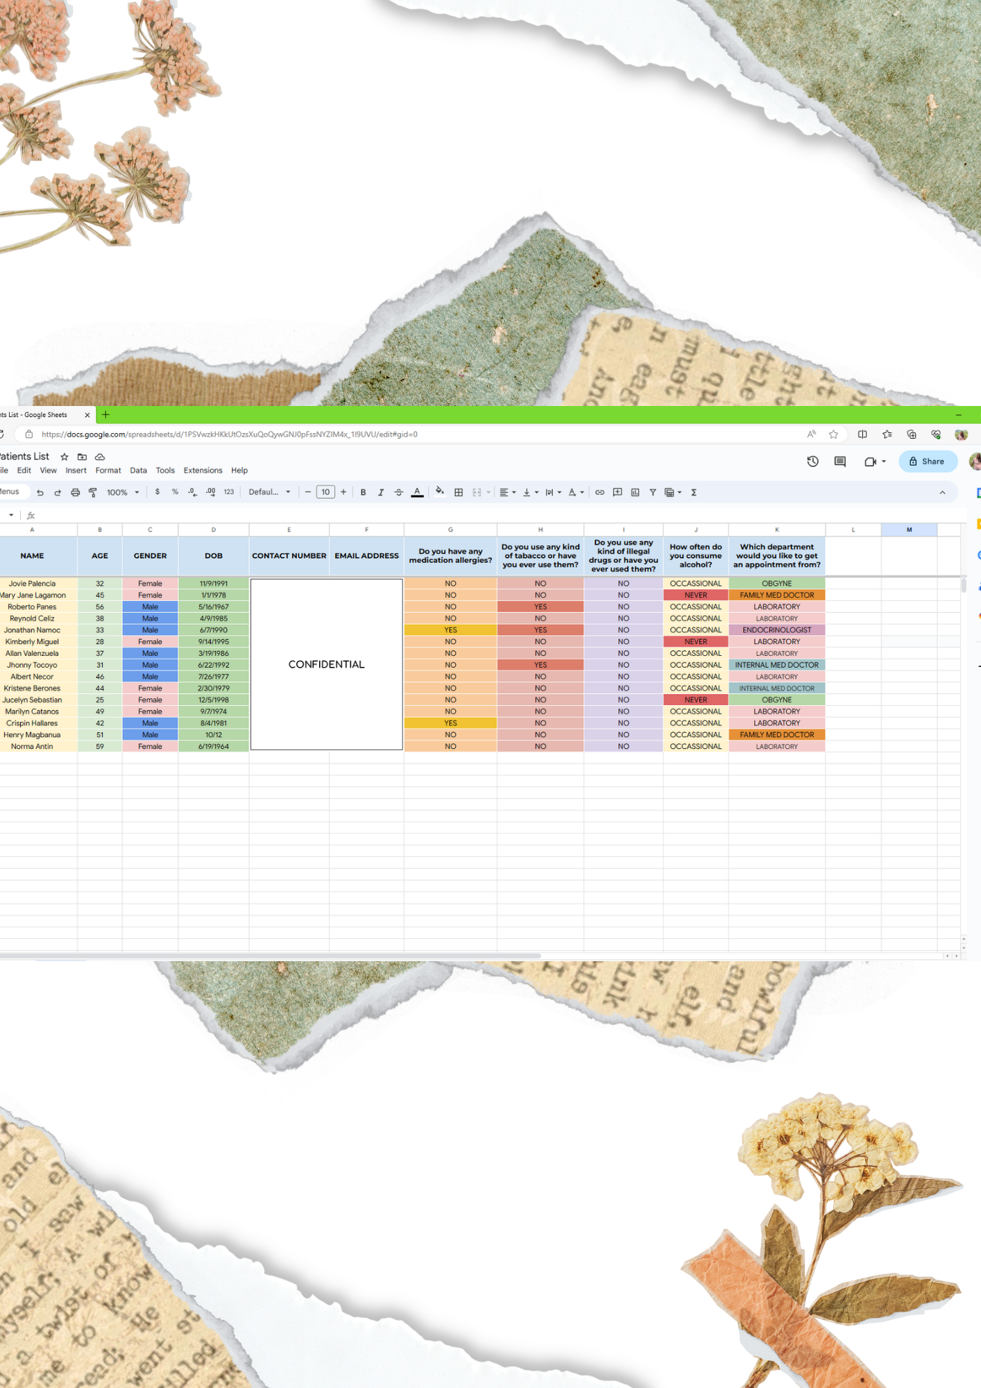View the cloud save status
Viewport: 981px width, 1388px height.
[x=100, y=457]
